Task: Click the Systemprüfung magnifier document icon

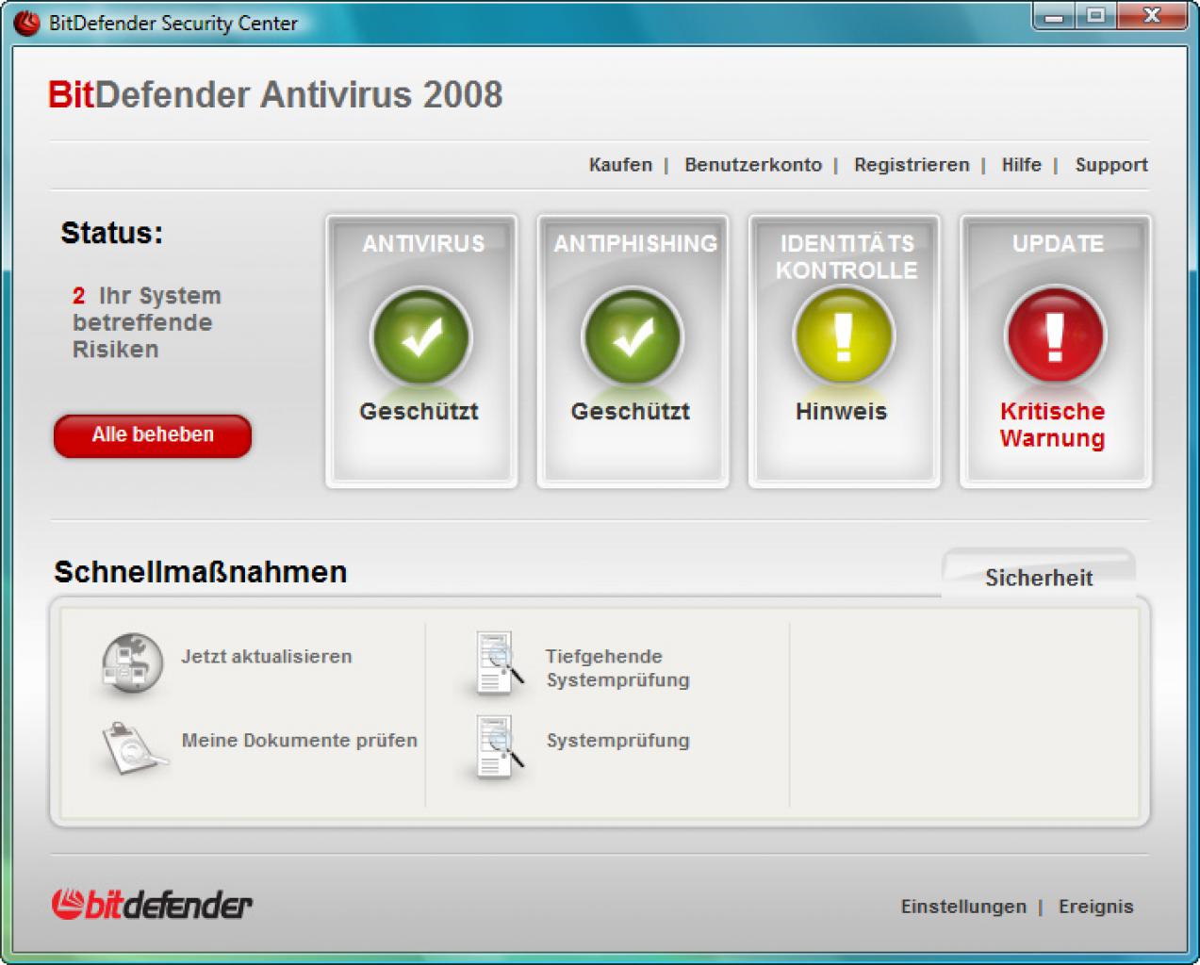Action: pos(498,746)
